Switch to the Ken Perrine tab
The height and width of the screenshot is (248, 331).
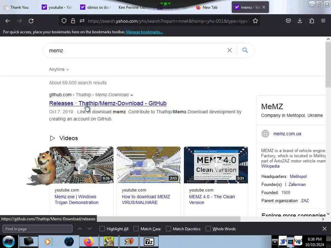[x=133, y=7]
